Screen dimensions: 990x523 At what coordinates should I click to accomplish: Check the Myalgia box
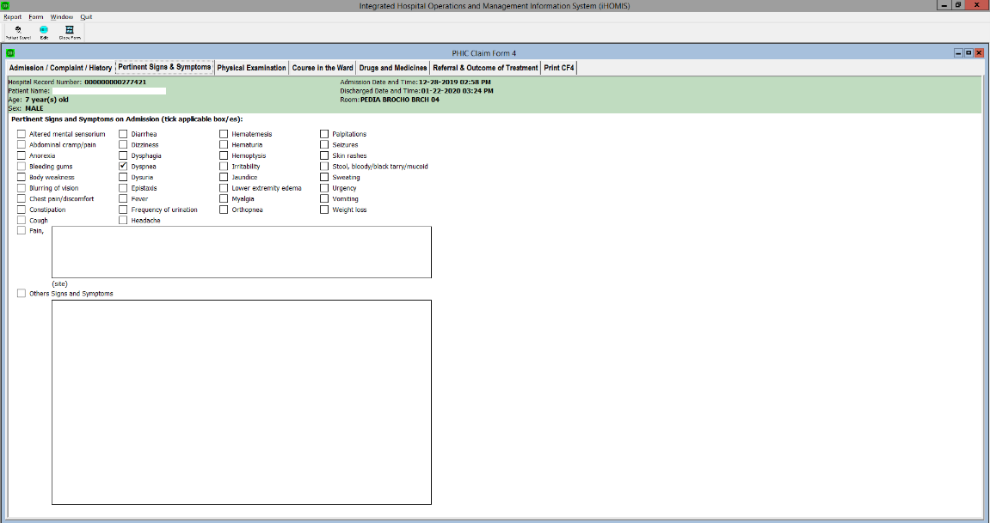point(224,198)
